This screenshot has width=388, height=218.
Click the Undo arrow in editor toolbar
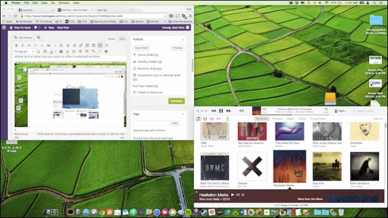93,52
